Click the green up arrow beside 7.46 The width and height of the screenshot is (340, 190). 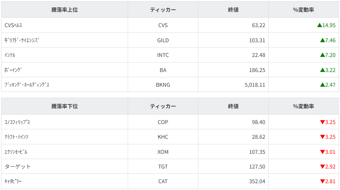click(x=322, y=40)
